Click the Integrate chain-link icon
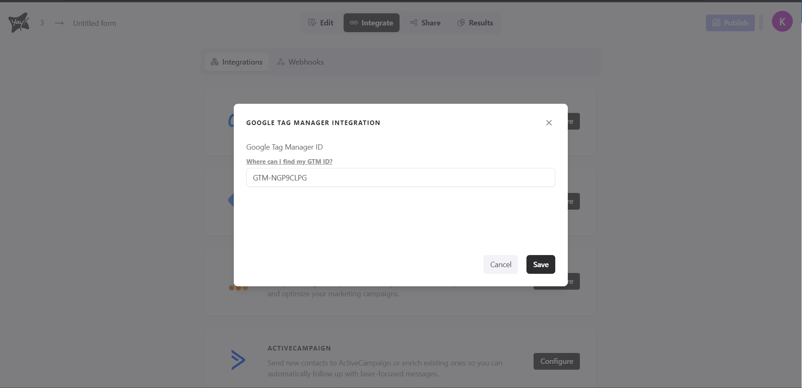Image resolution: width=802 pixels, height=388 pixels. [x=354, y=23]
